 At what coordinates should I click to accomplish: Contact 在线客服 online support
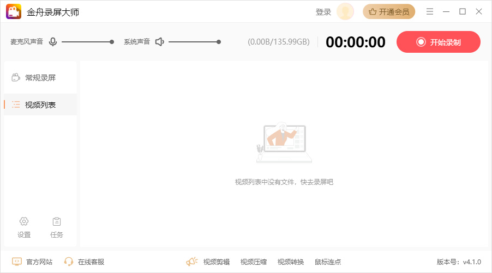click(x=85, y=262)
